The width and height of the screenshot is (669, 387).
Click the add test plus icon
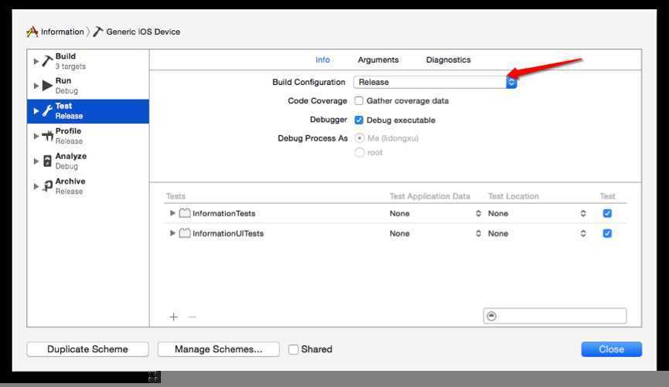[174, 317]
